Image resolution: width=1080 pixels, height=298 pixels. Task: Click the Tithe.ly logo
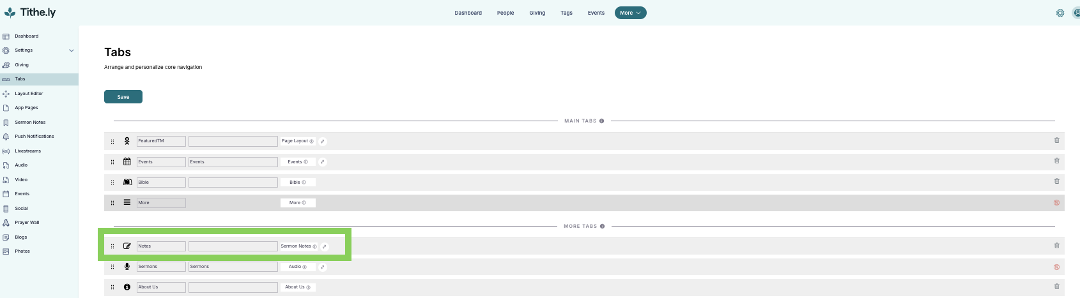pos(29,12)
